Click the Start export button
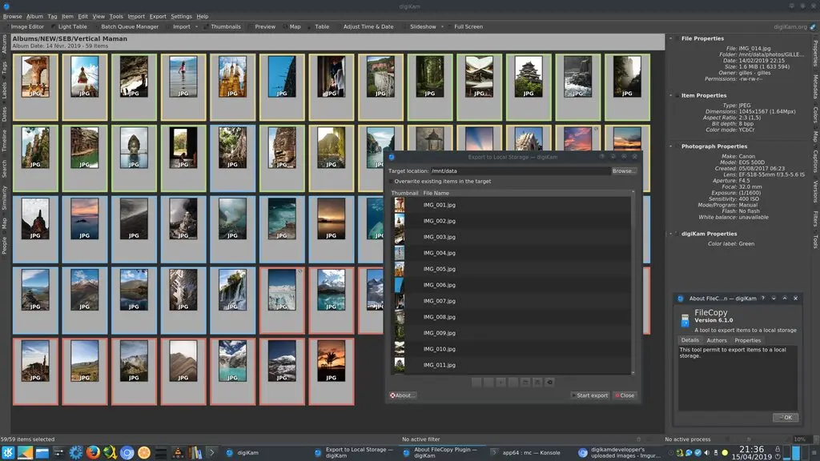Screen dimensions: 820x461 589,395
